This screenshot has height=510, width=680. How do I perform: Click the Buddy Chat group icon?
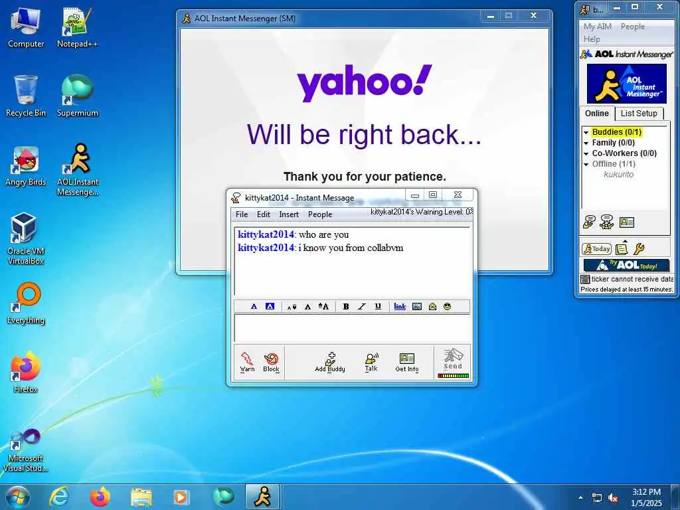coord(607,222)
